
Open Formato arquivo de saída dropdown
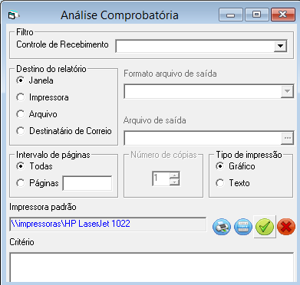(x=287, y=91)
